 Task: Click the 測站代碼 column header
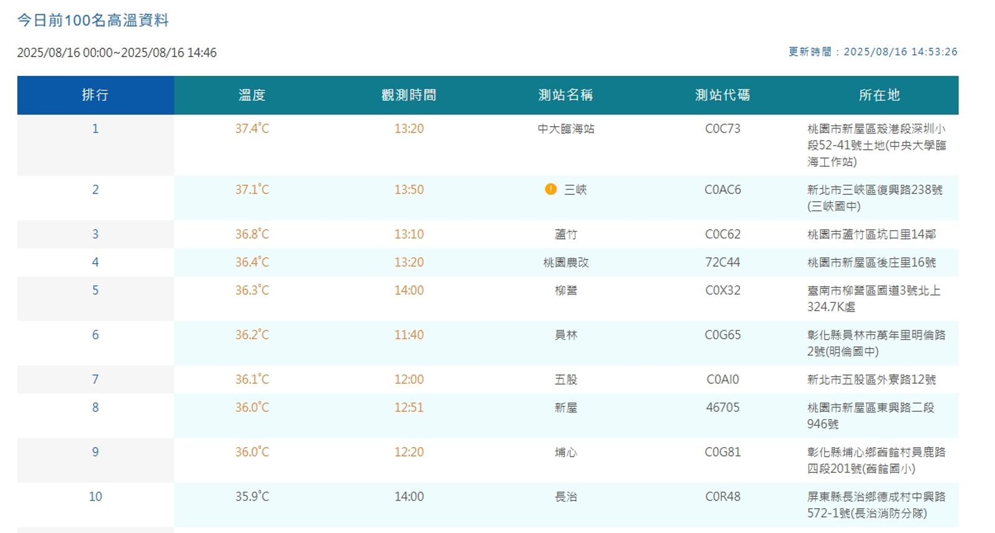point(722,95)
